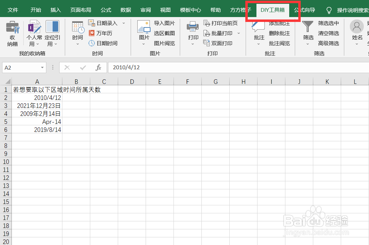Open the 批注 comment icon
The image size is (369, 245).
(259, 27)
